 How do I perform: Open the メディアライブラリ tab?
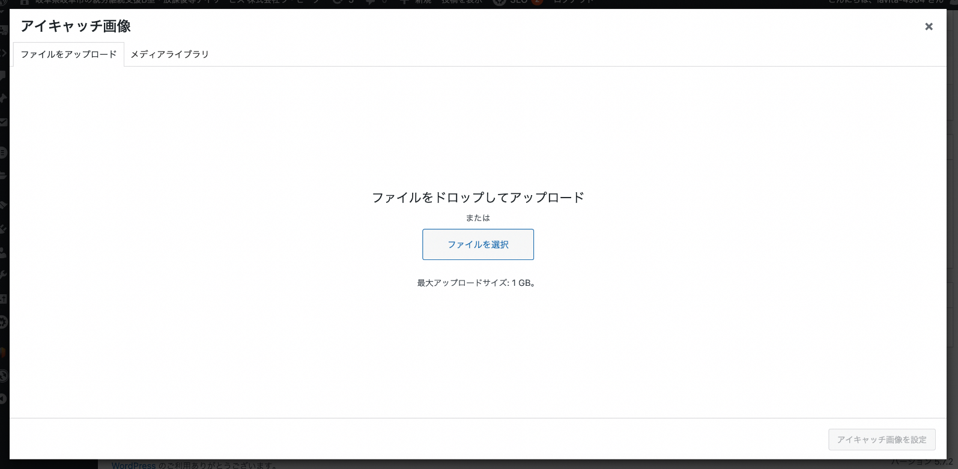pos(169,54)
